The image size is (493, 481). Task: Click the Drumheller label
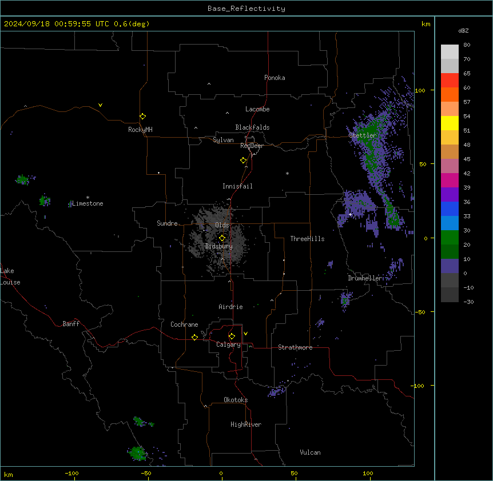(x=365, y=278)
